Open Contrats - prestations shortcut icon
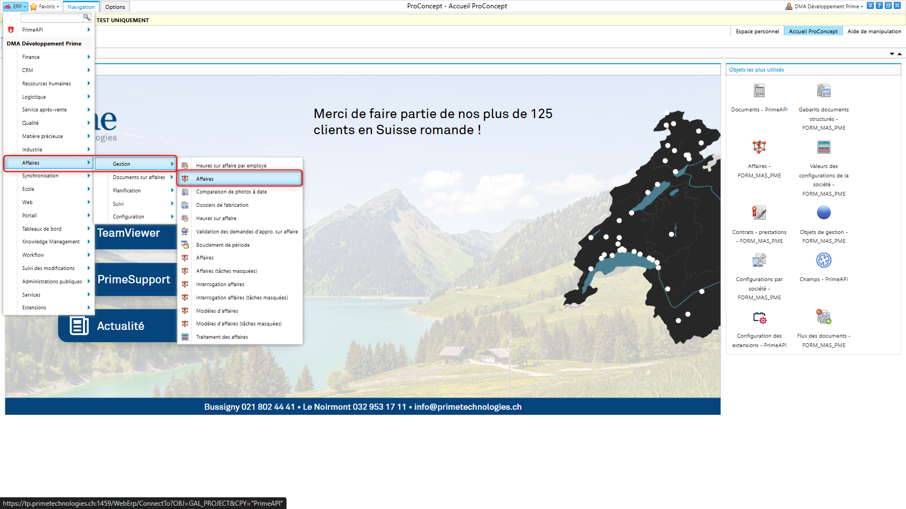This screenshot has width=906, height=509. (x=759, y=213)
